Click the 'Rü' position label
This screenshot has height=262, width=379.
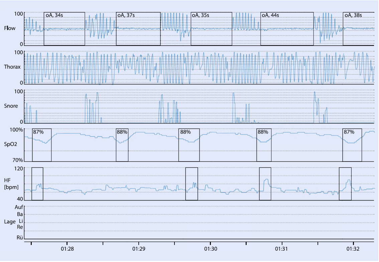(20, 238)
